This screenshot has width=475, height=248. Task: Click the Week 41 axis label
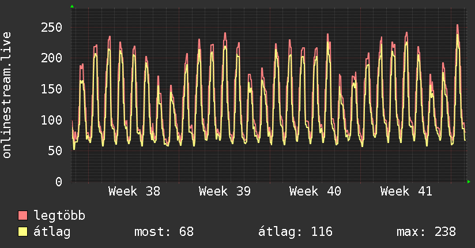[406, 191]
